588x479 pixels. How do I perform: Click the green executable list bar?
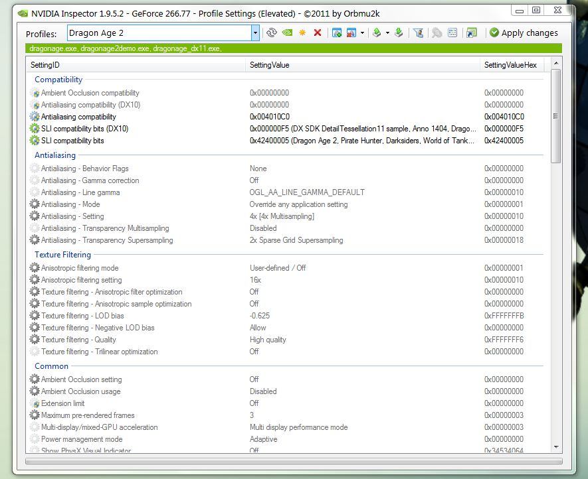pos(294,48)
